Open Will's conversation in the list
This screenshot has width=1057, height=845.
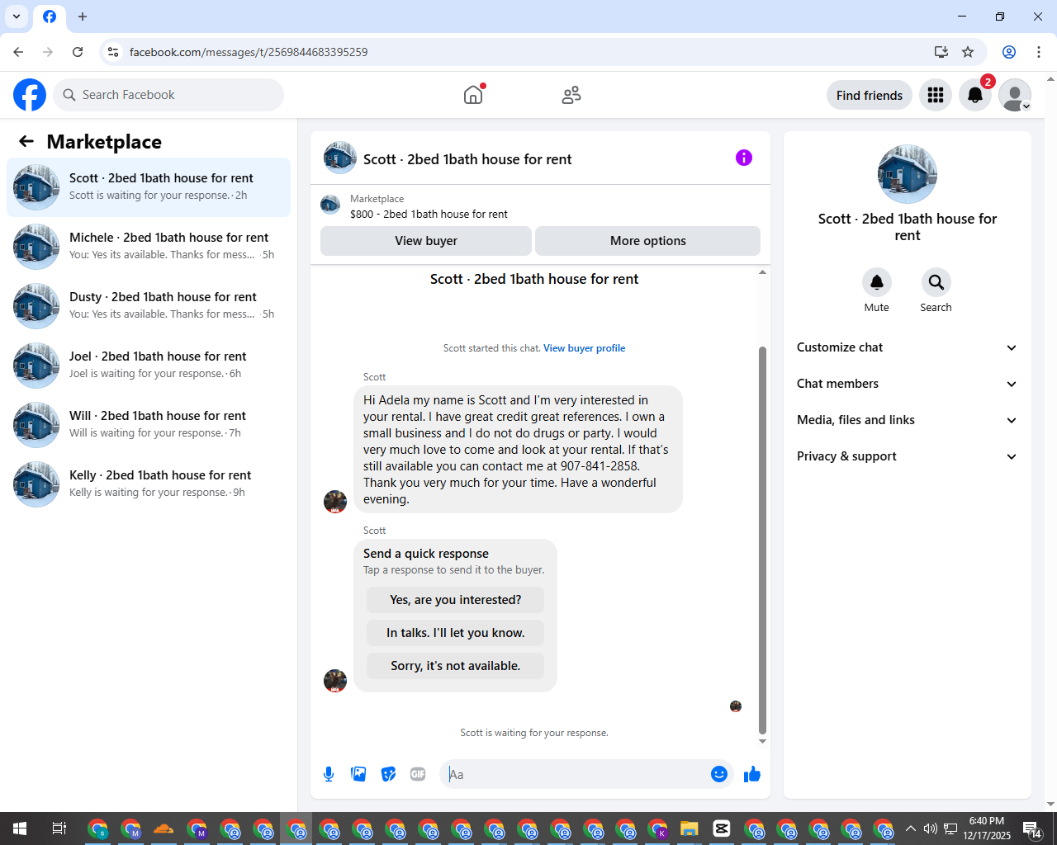[x=149, y=425]
